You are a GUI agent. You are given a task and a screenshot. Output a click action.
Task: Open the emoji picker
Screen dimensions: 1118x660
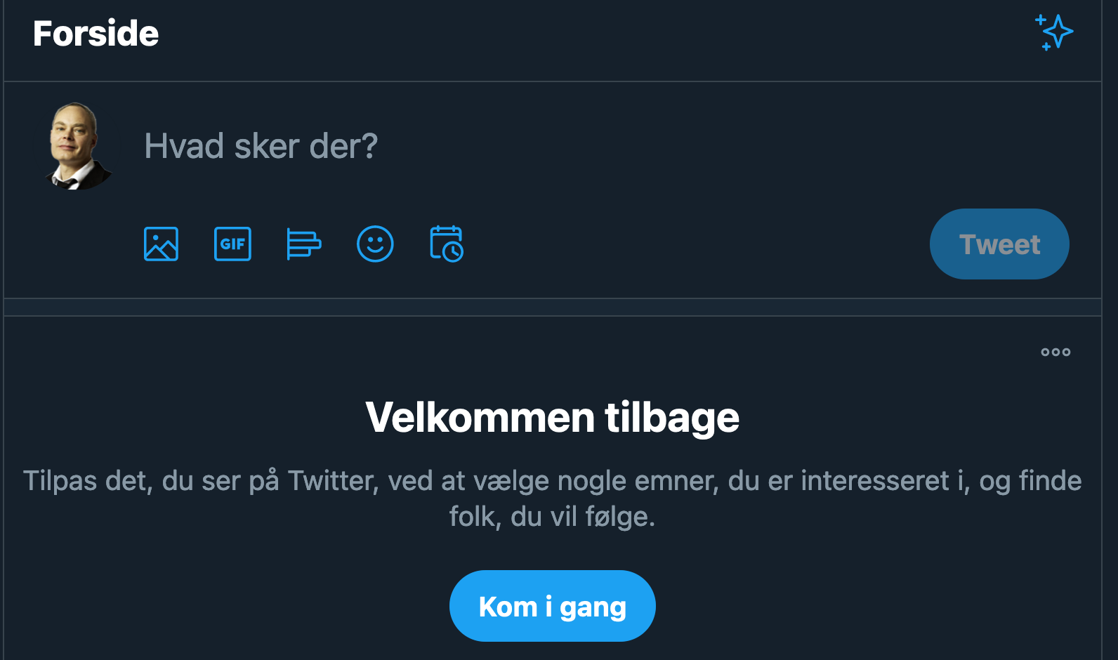click(x=375, y=244)
